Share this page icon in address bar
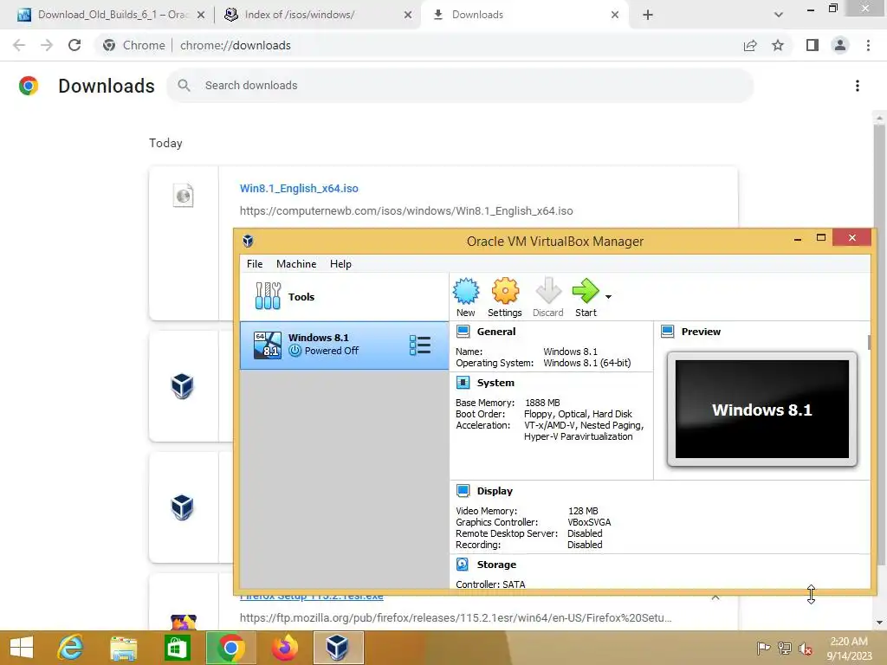This screenshot has height=665, width=887. tap(750, 45)
